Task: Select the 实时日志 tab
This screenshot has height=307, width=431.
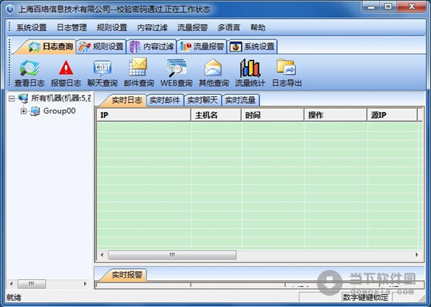Action: click(126, 100)
